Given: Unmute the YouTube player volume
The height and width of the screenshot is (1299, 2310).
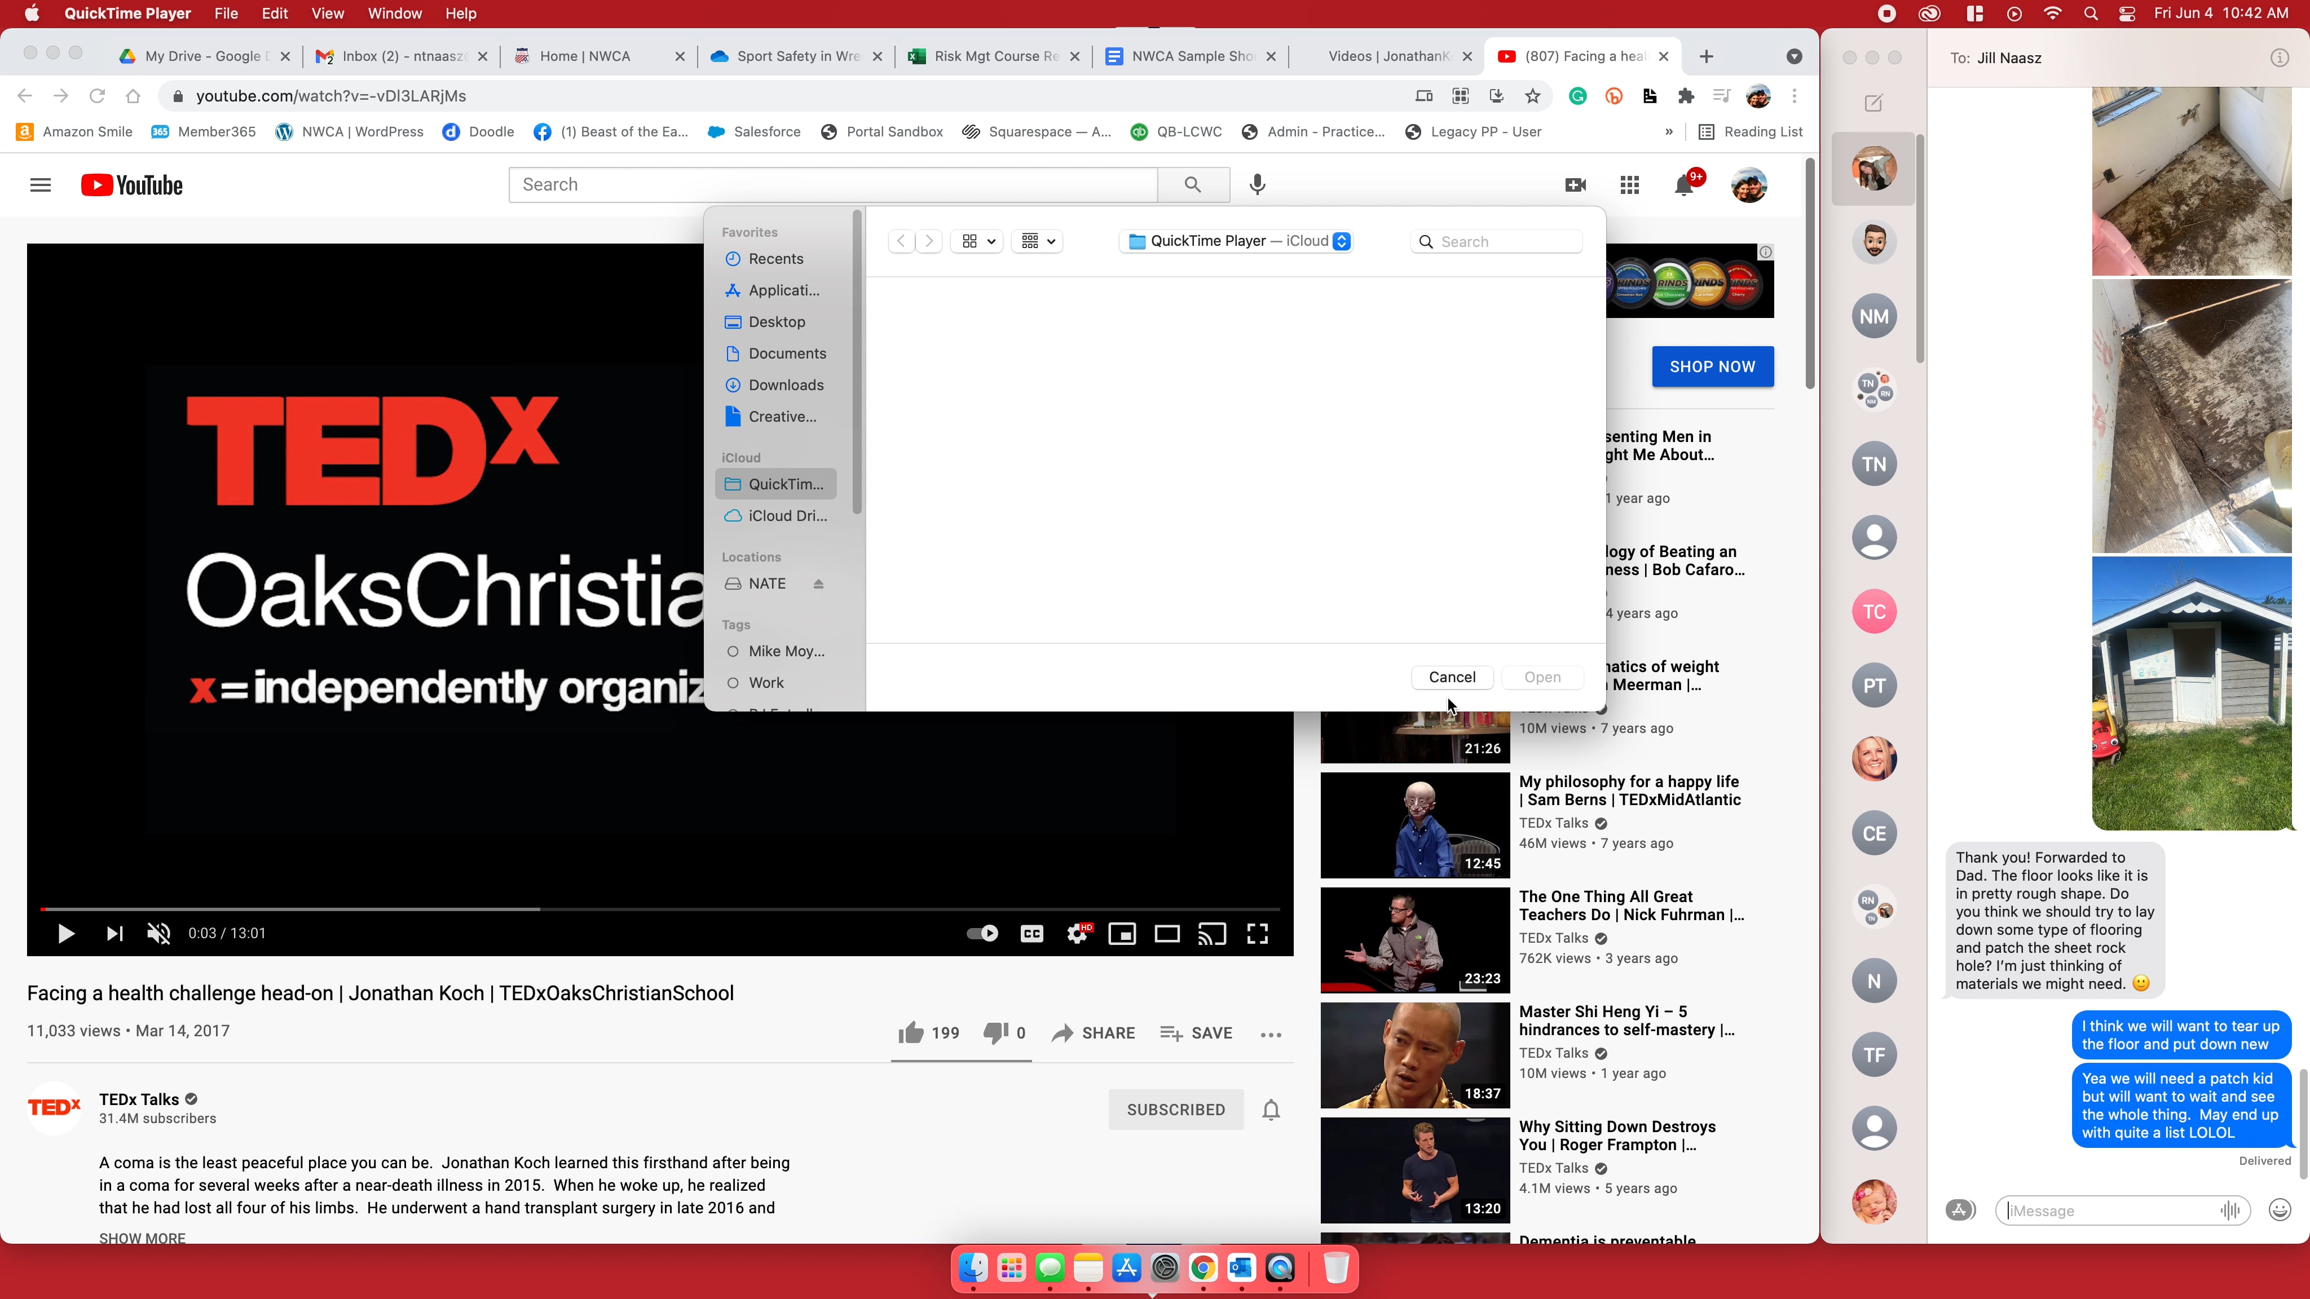Looking at the screenshot, I should coord(158,933).
